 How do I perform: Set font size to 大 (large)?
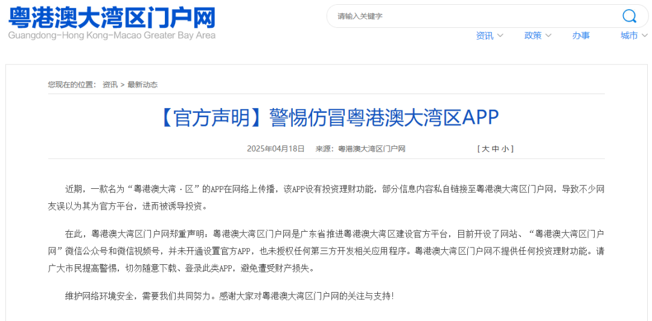click(485, 149)
